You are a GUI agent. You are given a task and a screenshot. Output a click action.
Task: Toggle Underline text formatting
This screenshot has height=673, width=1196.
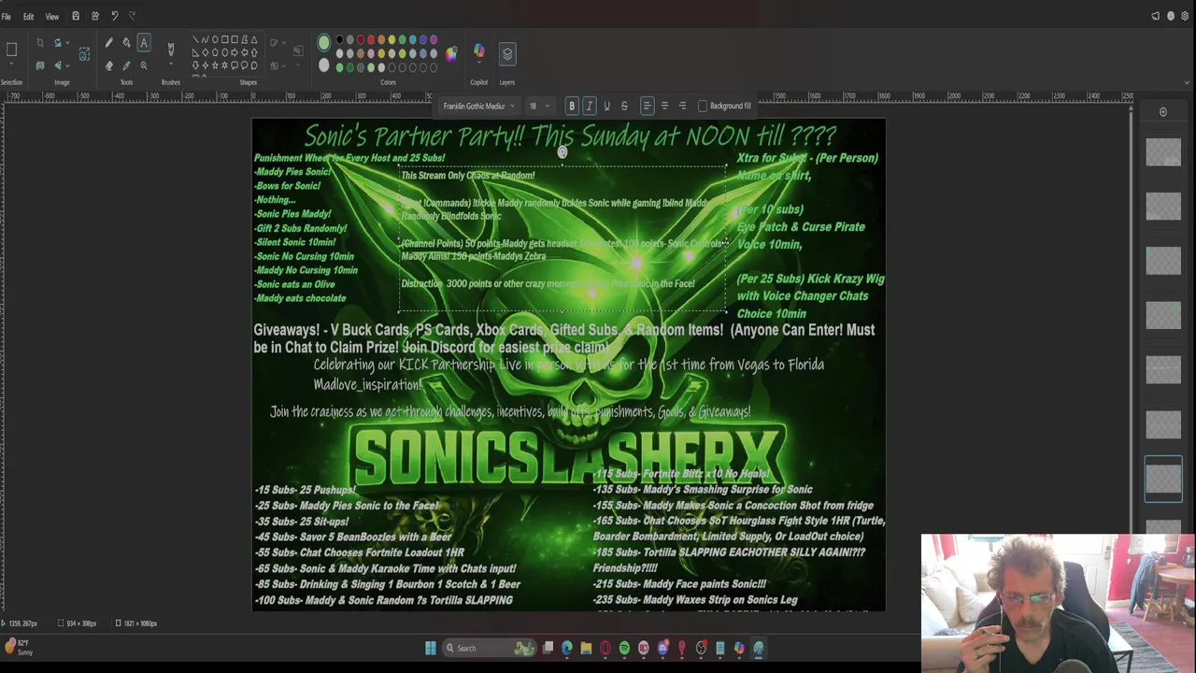pos(606,106)
